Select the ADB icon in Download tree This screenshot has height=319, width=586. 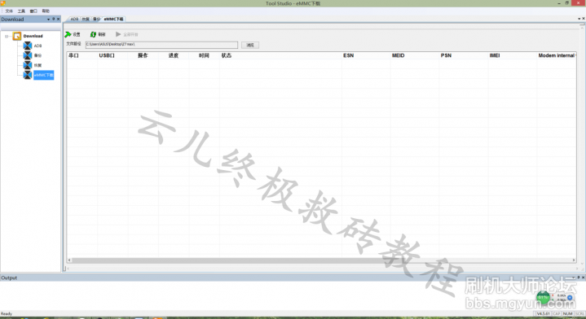point(28,46)
